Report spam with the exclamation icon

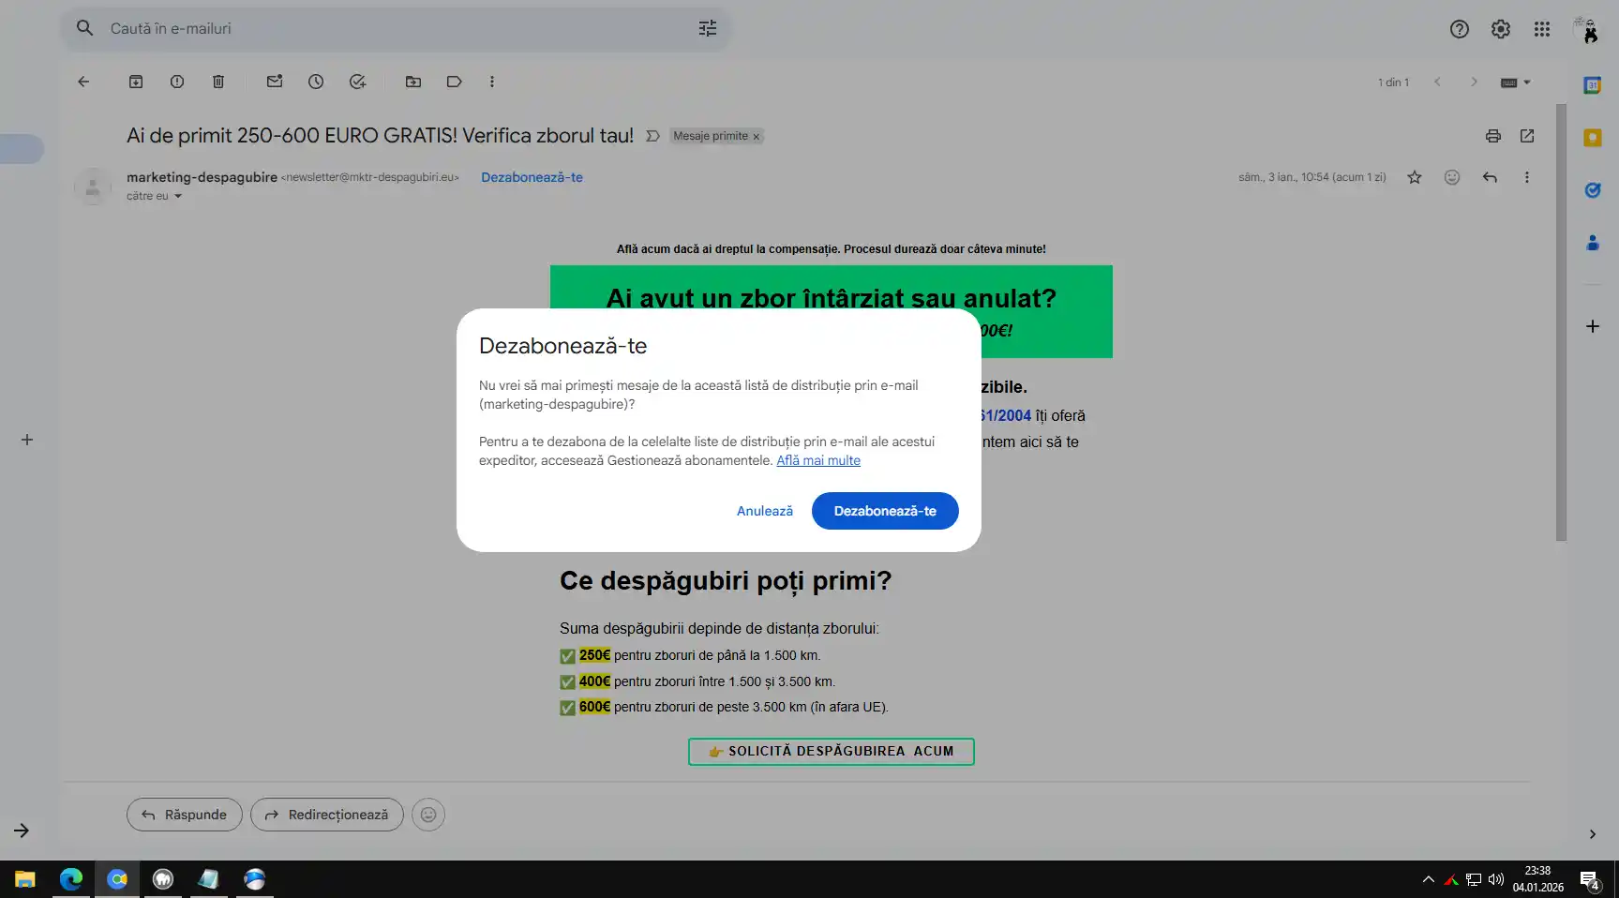[177, 82]
